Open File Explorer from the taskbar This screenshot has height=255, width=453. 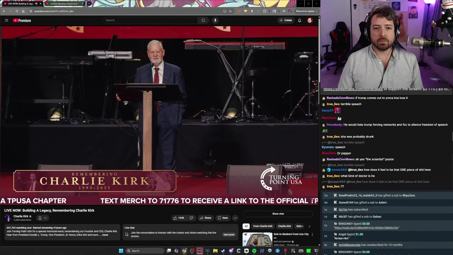[215, 251]
